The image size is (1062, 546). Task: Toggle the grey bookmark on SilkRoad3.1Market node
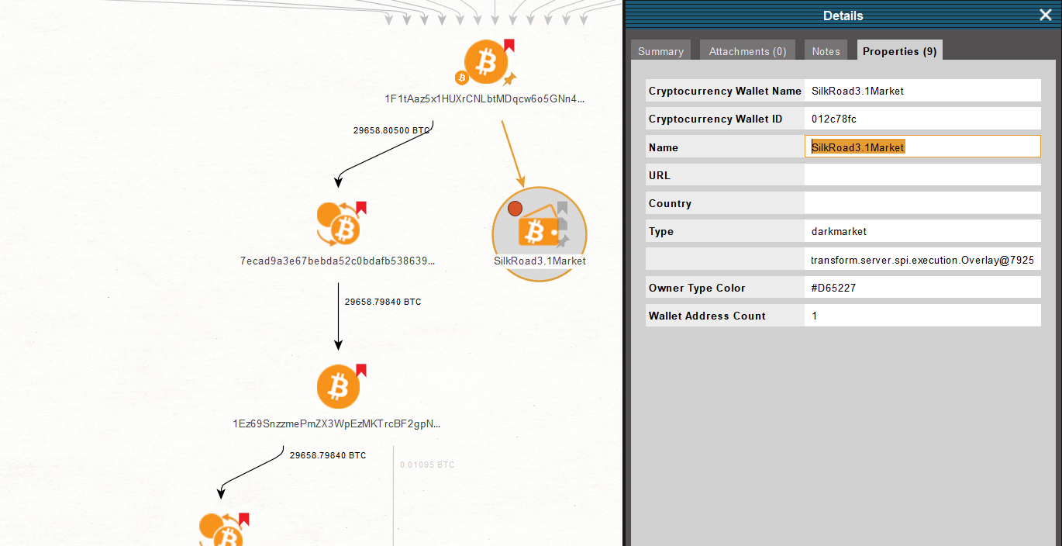point(563,208)
